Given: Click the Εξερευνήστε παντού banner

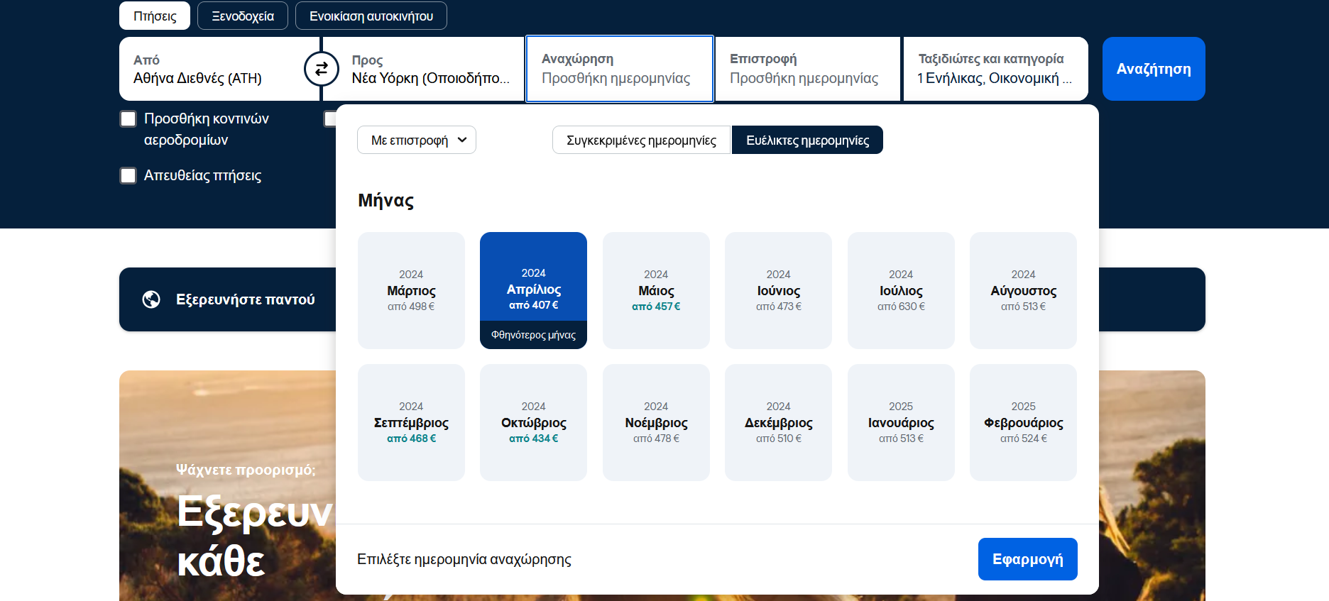Looking at the screenshot, I should pyautogui.click(x=227, y=299).
